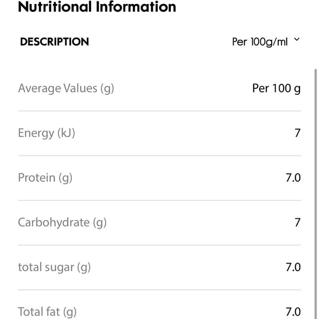Open the Per 100g/ml dropdown
Image resolution: width=319 pixels, height=319 pixels.
coord(266,42)
